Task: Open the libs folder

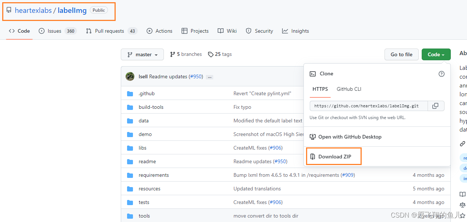Action: pyautogui.click(x=143, y=148)
